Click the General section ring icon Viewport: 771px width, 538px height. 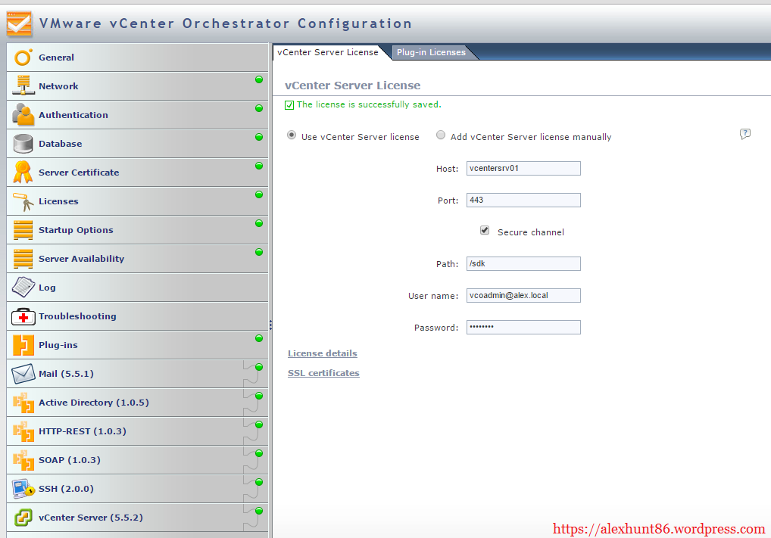(23, 58)
